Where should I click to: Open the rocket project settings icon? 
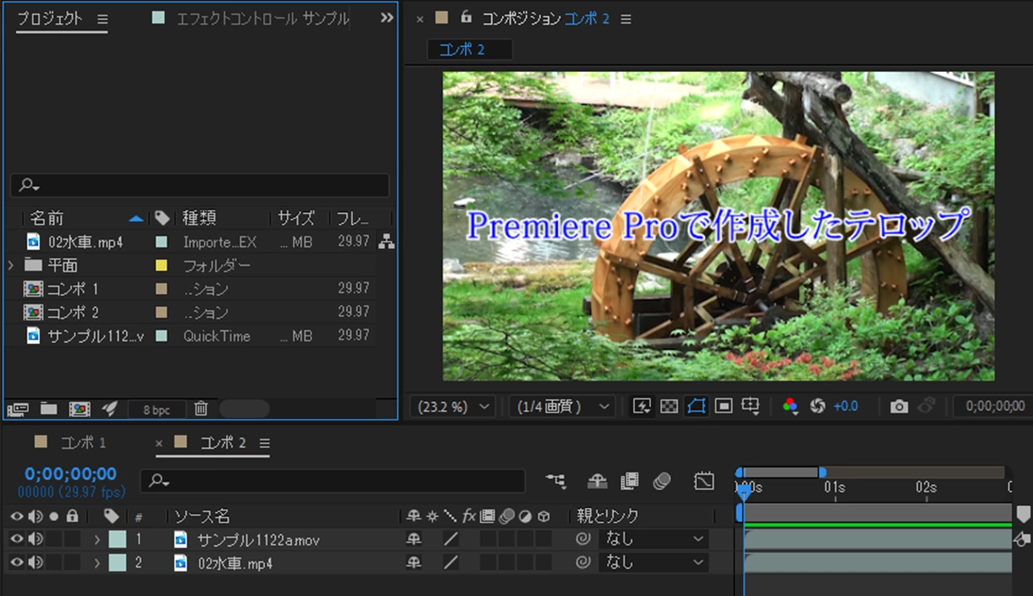pos(110,408)
